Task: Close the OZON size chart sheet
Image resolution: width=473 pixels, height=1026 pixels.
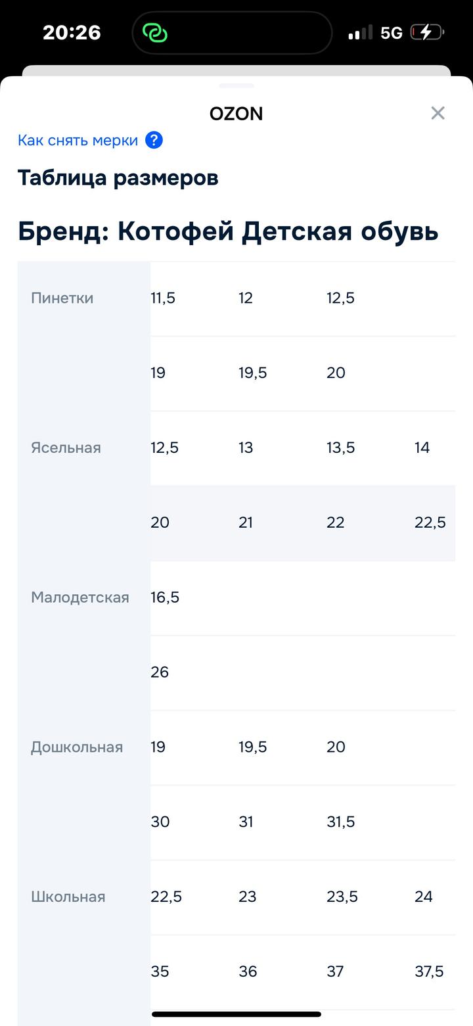Action: (x=438, y=113)
